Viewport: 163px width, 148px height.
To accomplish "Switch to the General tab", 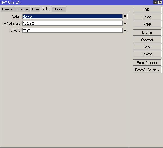I will tap(7, 9).
